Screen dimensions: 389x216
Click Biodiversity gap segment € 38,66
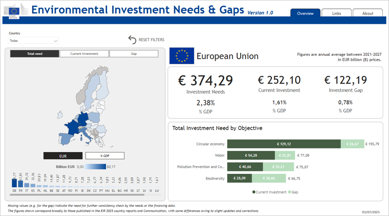[x=269, y=178]
